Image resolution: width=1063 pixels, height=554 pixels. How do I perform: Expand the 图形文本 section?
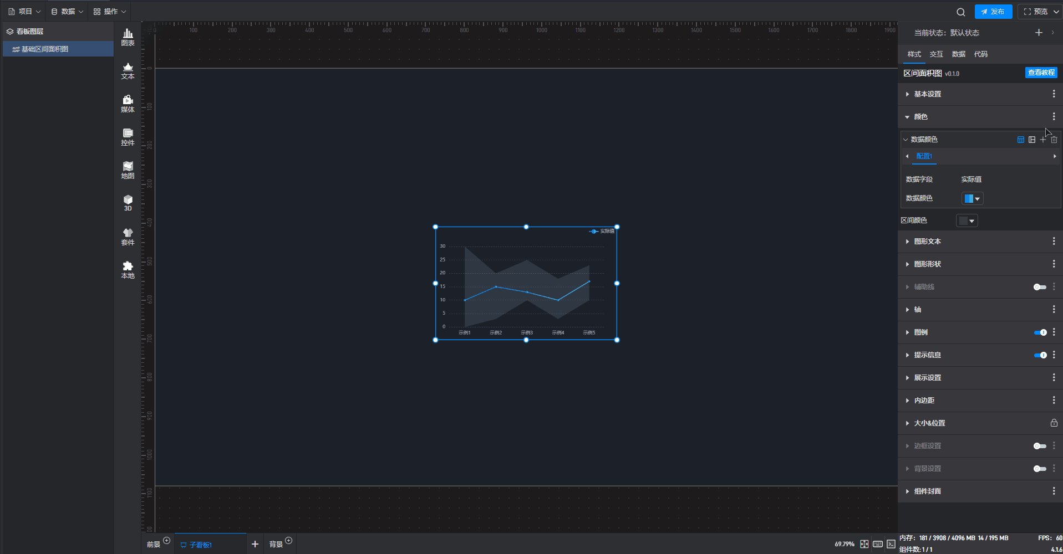[928, 242]
